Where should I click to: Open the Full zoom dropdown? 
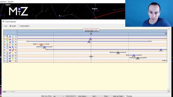pyautogui.click(x=8, y=92)
